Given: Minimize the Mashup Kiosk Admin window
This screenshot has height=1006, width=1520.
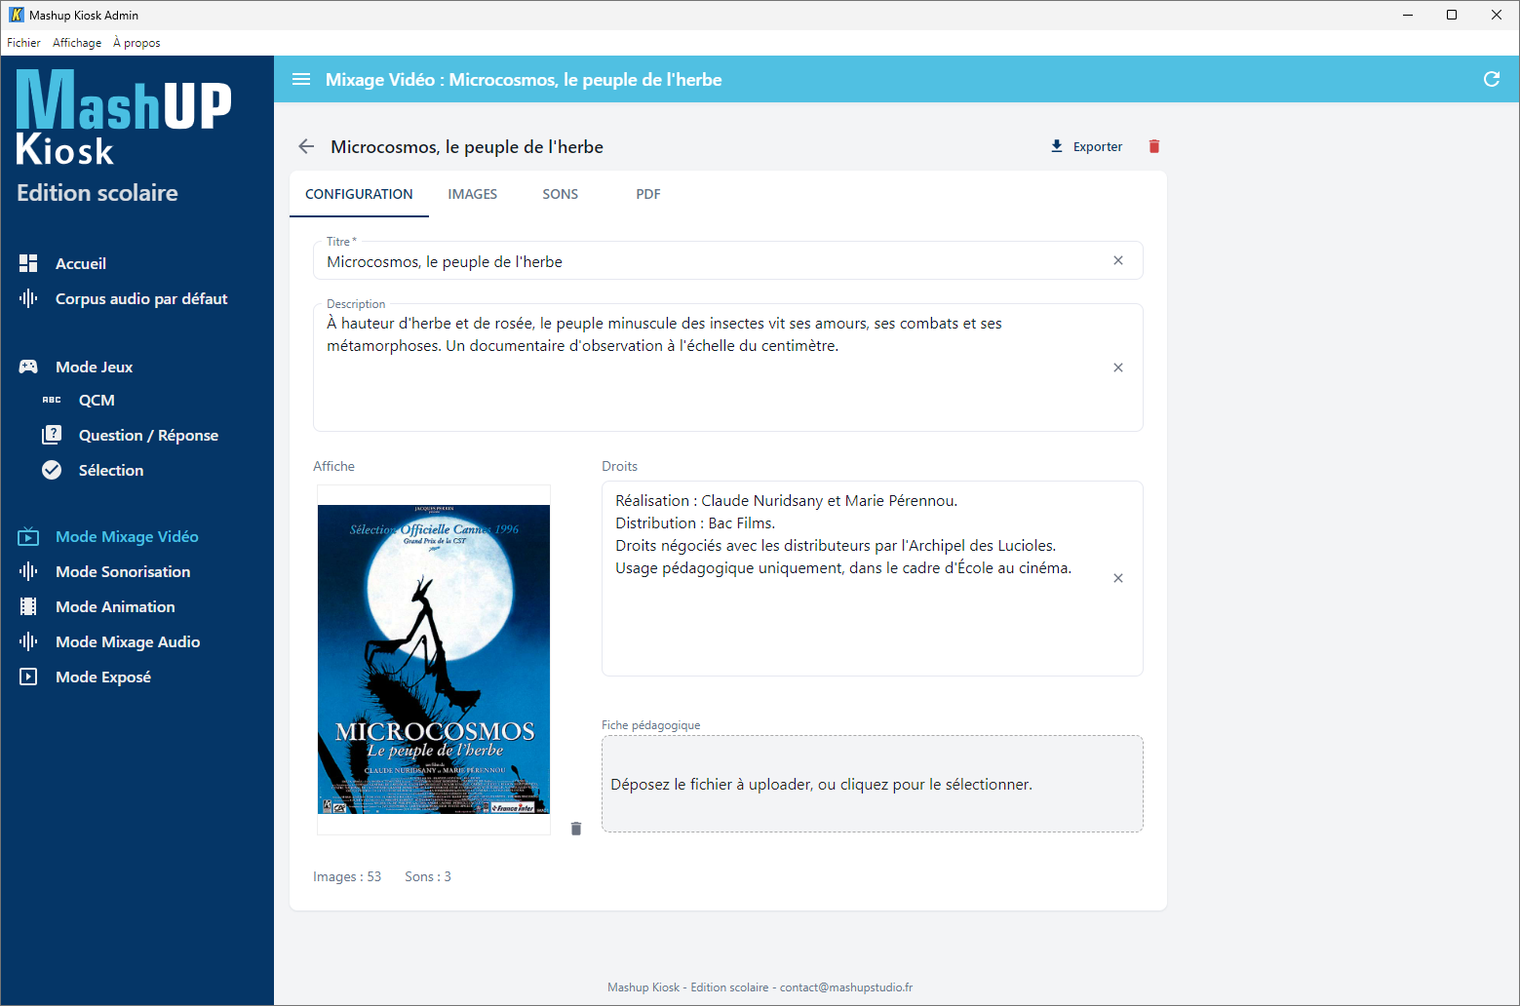Looking at the screenshot, I should click(x=1409, y=15).
